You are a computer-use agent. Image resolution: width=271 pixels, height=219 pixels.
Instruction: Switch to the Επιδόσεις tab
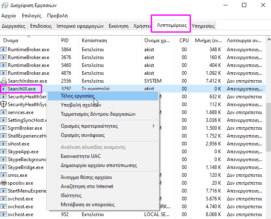(x=41, y=26)
